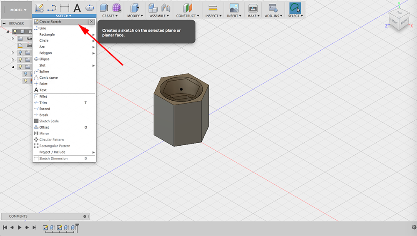This screenshot has height=236, width=417.
Task: Collapse the Browser panel with double arrows
Action: point(4,23)
